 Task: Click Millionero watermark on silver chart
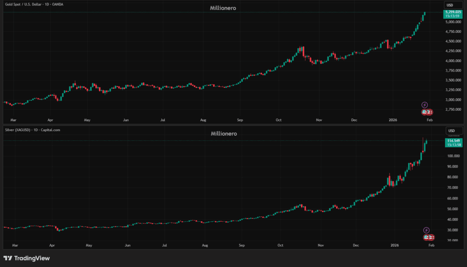point(223,133)
